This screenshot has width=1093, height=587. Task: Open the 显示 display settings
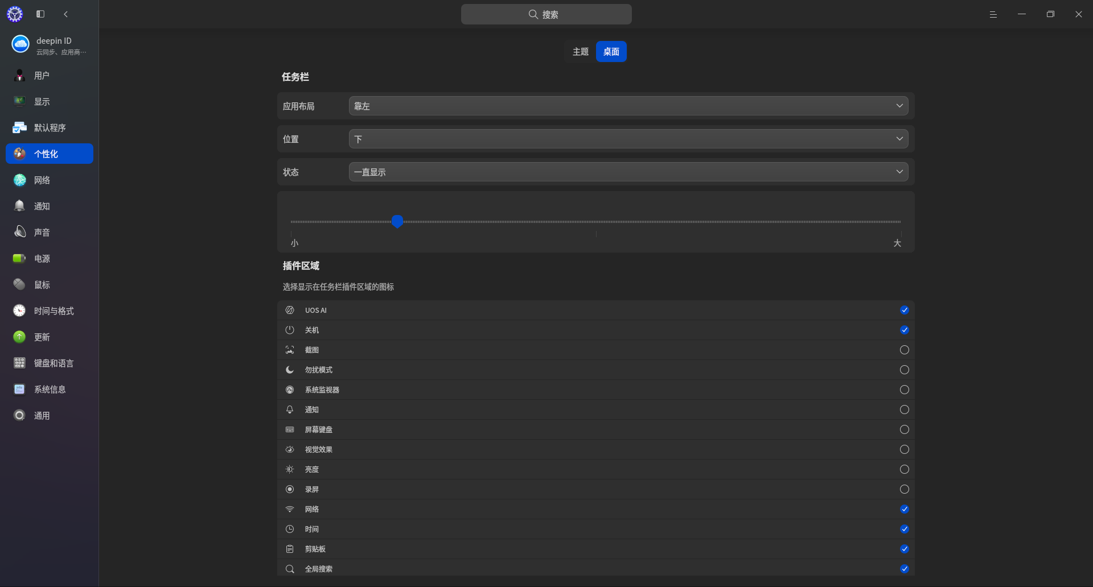pos(50,101)
